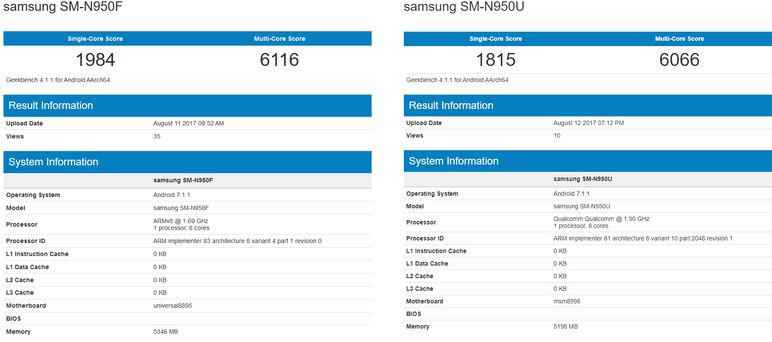The width and height of the screenshot is (772, 342).
Task: Select processor text 'Qualcomm Qualcomm @ 1.90 GHz'
Action: point(601,219)
